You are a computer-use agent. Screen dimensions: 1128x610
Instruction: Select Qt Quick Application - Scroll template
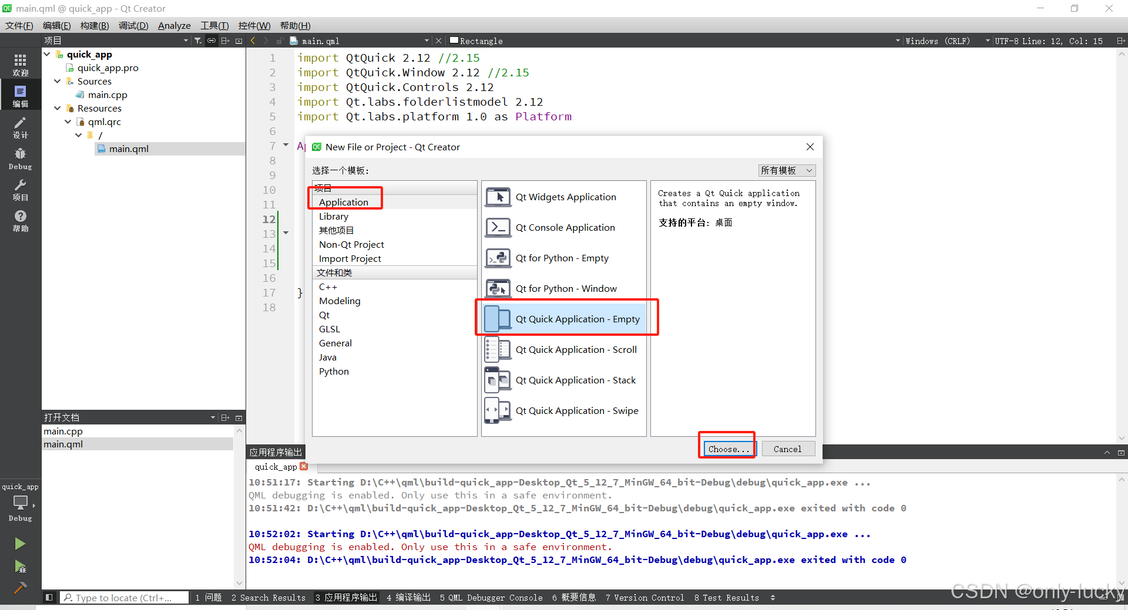[564, 350]
